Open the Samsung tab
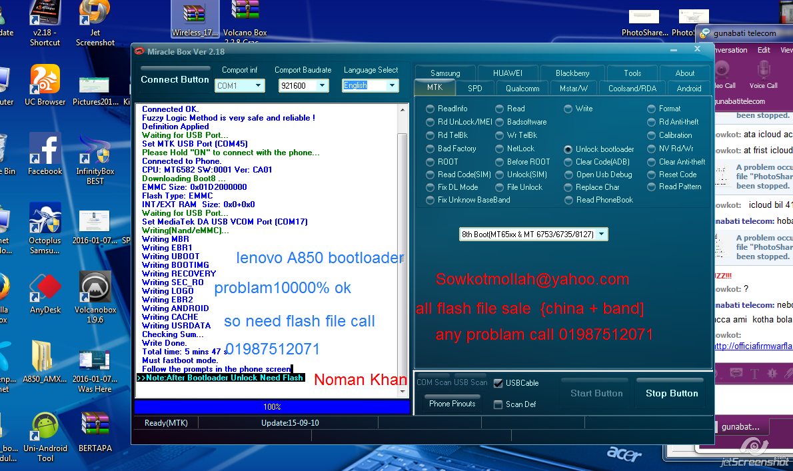The height and width of the screenshot is (471, 793). 445,73
